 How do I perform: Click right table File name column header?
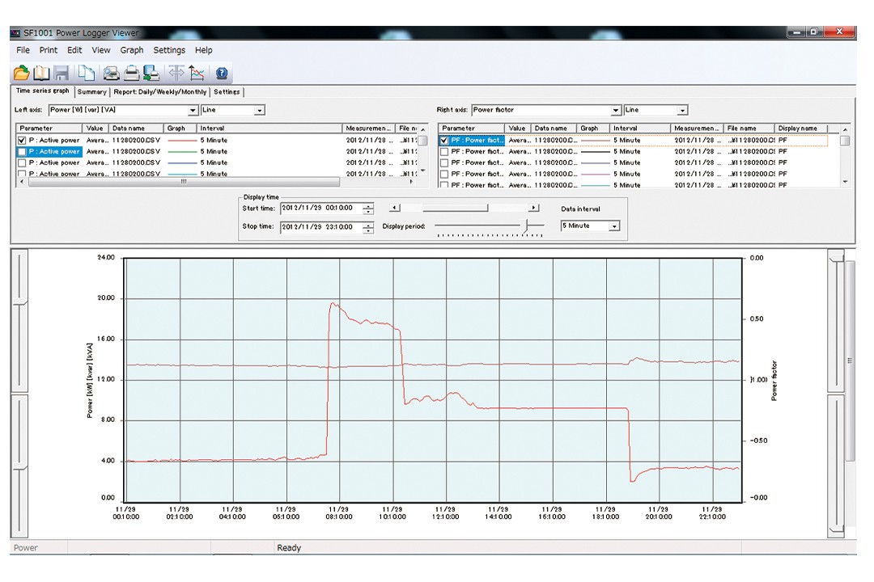click(749, 128)
